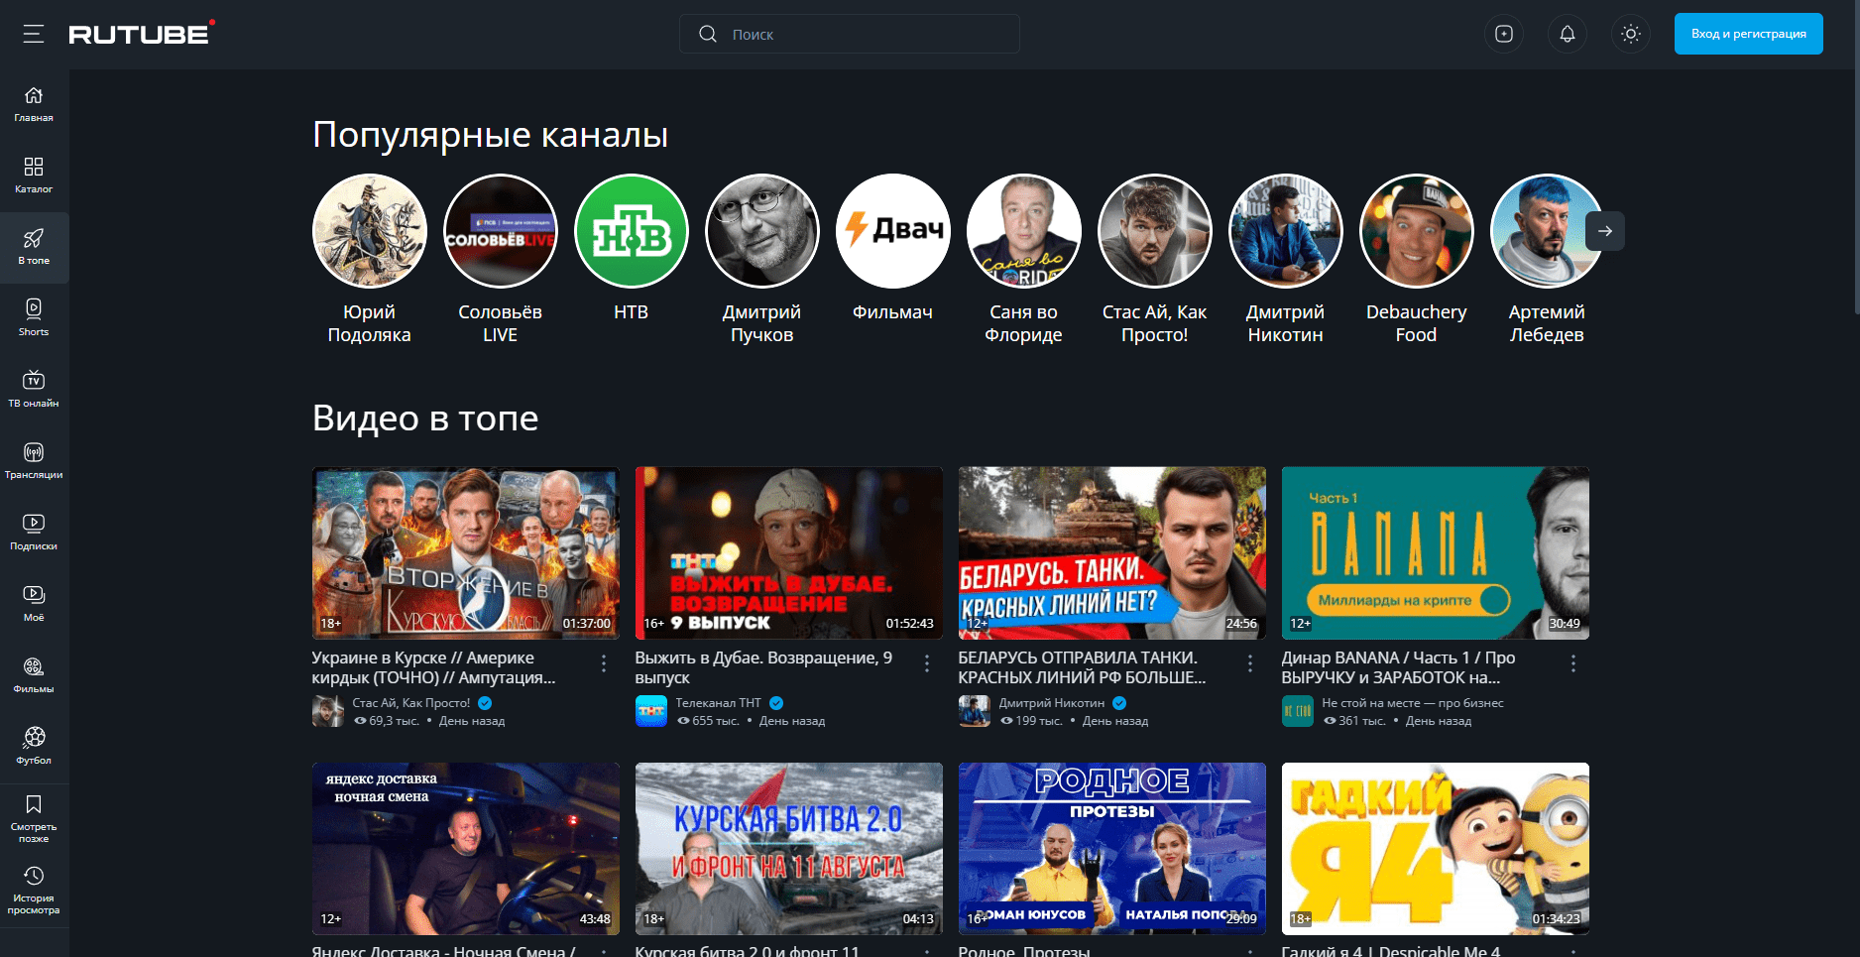This screenshot has width=1860, height=957.
Task: Play the Динар BANANA video thumbnail
Action: click(x=1436, y=553)
